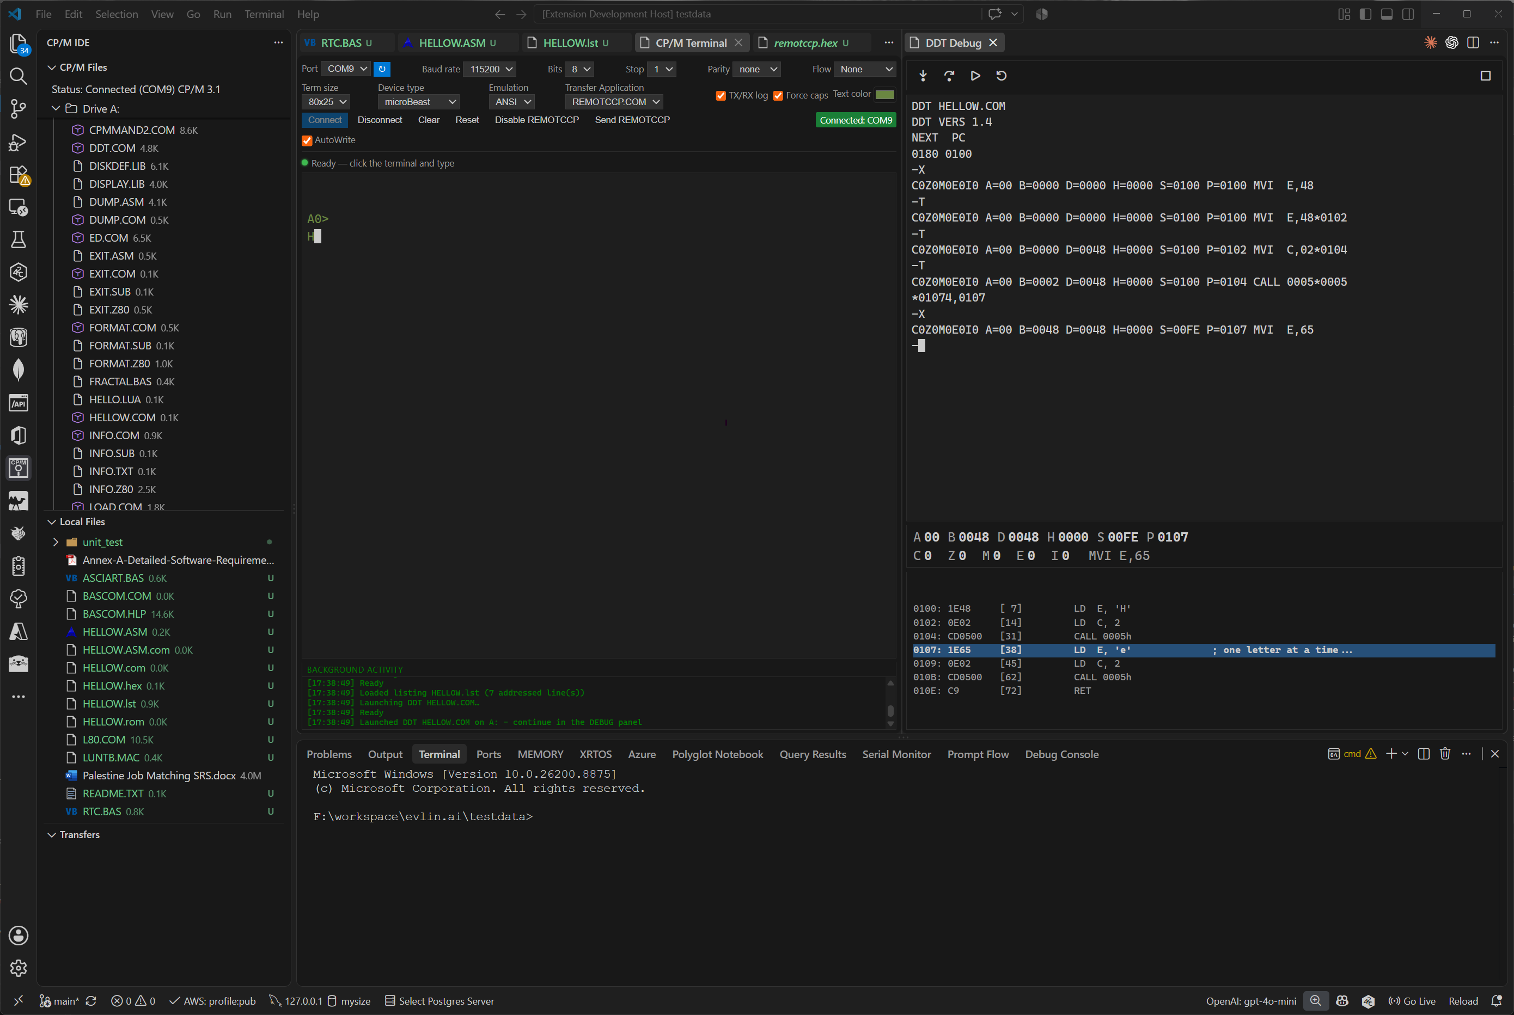Screen dimensions: 1514x1015
Task: Click the DDT continue play icon
Action: coord(975,76)
